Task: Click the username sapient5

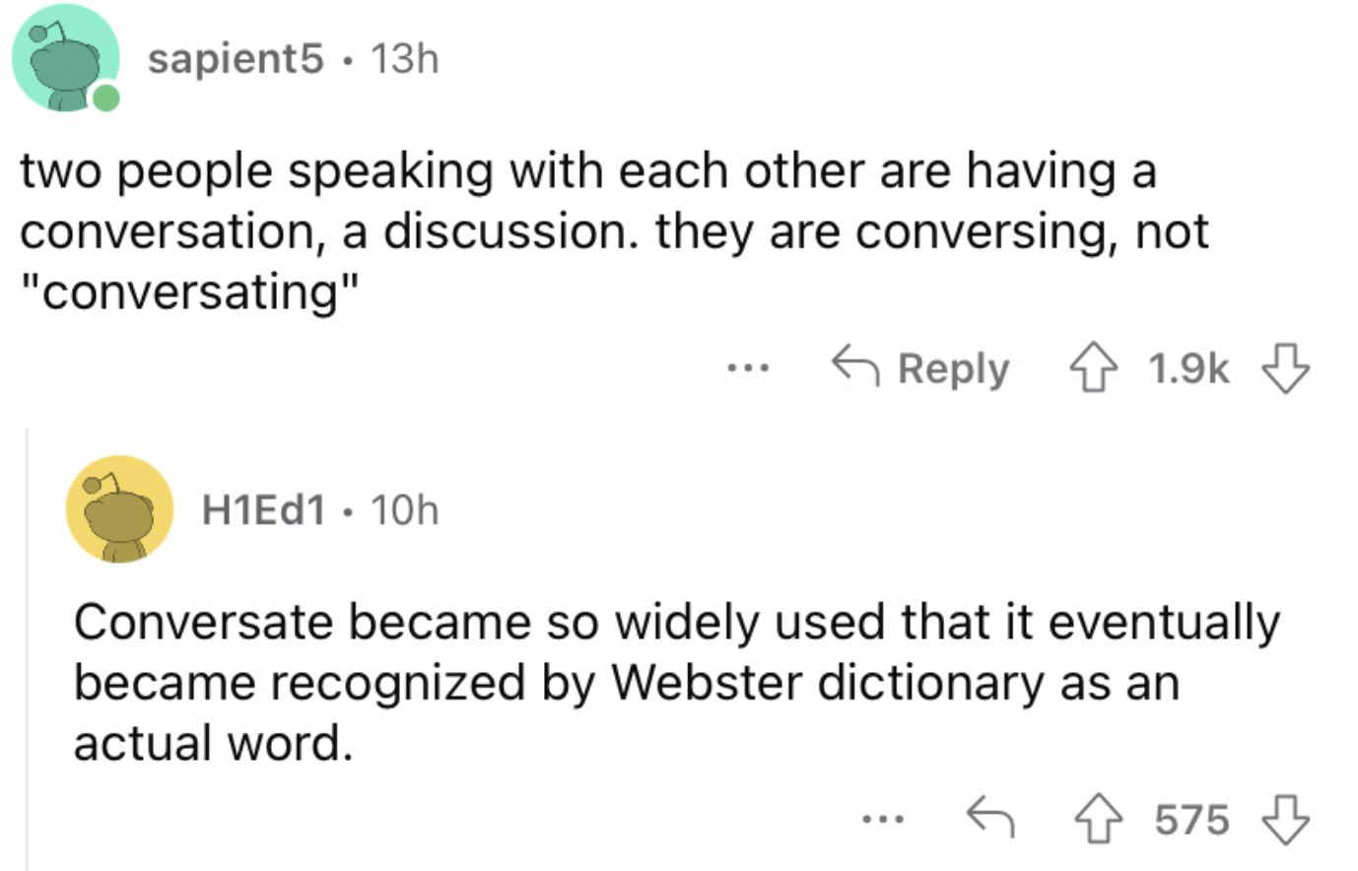Action: tap(236, 59)
